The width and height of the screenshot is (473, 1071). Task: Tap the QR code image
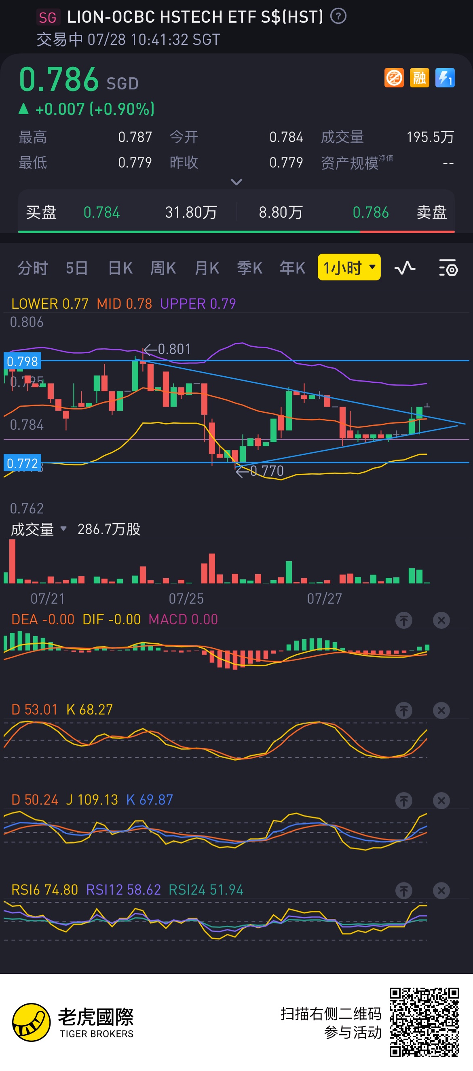click(424, 1022)
